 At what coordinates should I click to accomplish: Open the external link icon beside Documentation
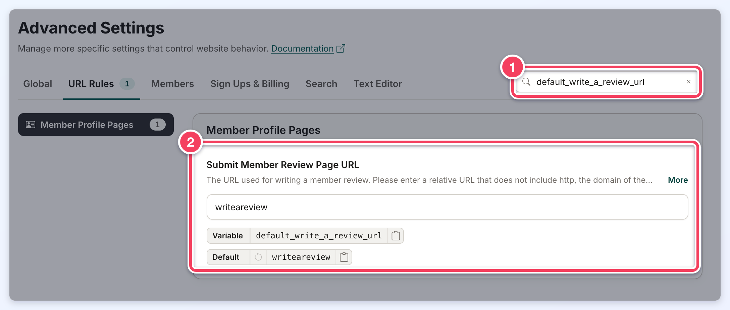pos(341,49)
